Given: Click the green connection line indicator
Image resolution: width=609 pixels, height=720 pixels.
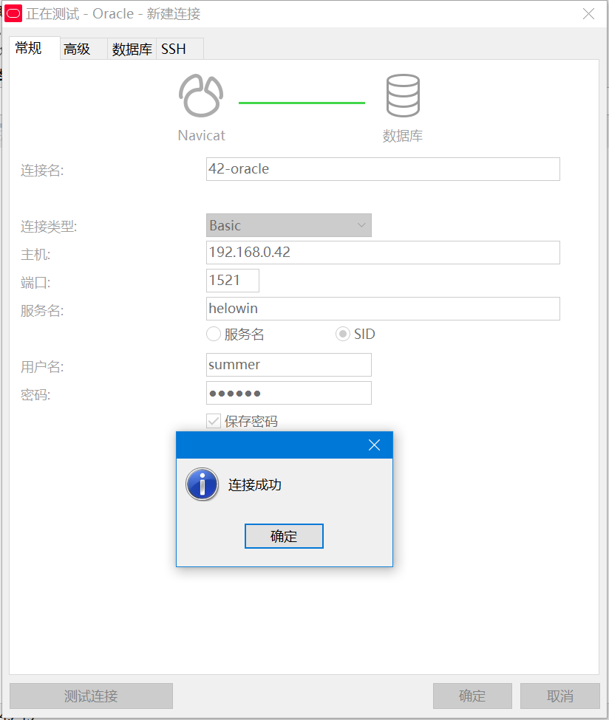Looking at the screenshot, I should [302, 103].
